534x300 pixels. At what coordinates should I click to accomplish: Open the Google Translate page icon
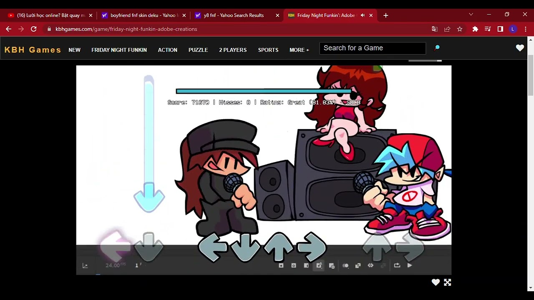point(435,29)
